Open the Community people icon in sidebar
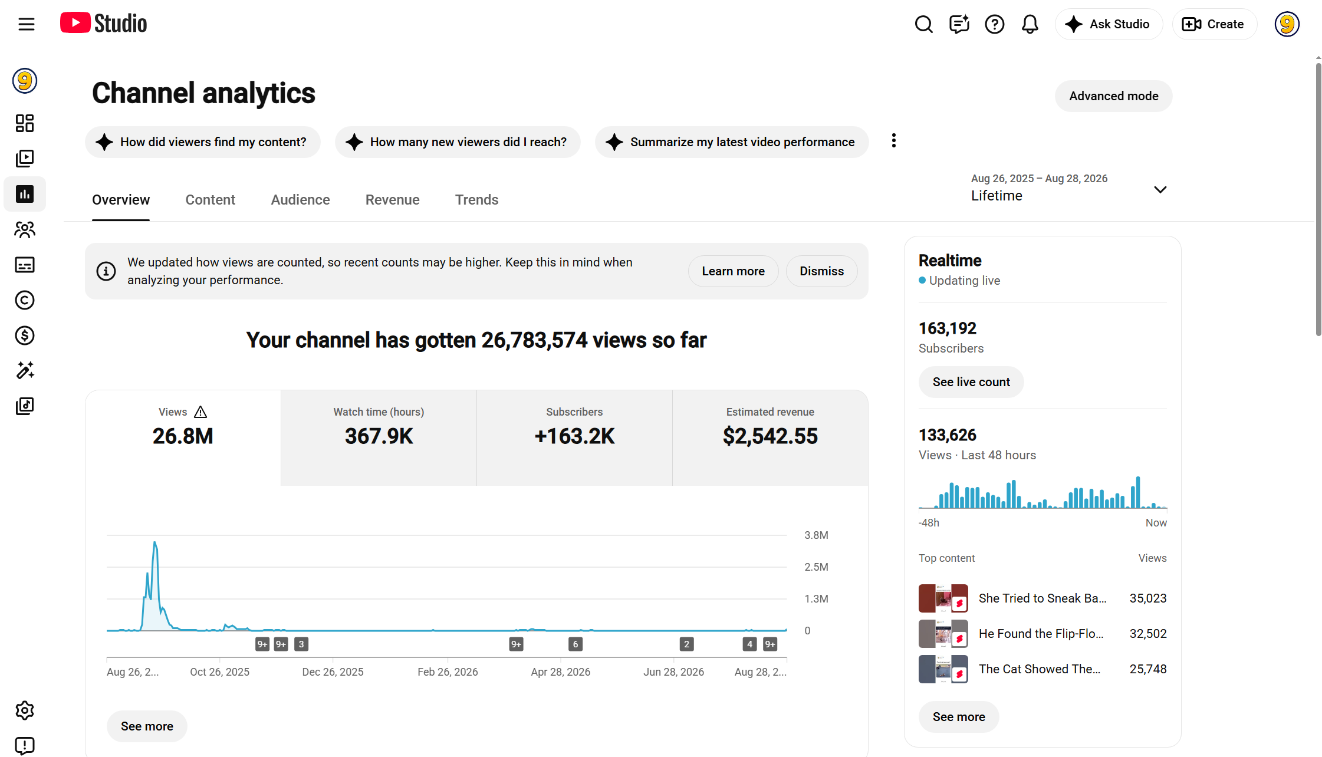 (x=25, y=229)
